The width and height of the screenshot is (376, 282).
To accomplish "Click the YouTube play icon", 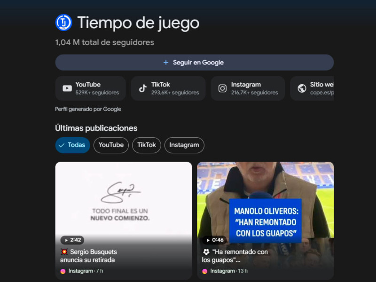I will (67, 88).
